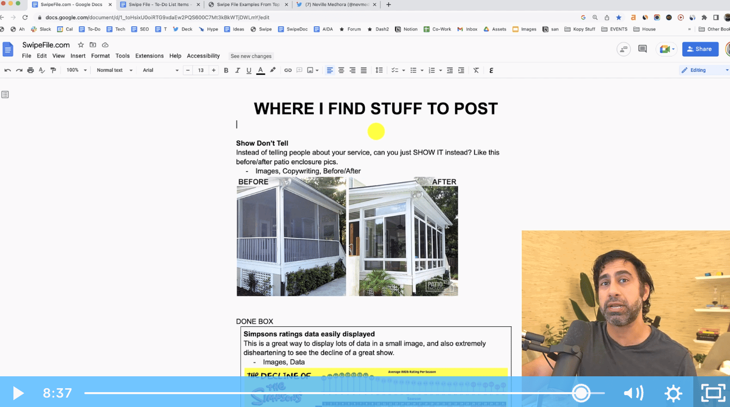The image size is (730, 407).
Task: Open the Accessibility menu
Action: coord(203,56)
